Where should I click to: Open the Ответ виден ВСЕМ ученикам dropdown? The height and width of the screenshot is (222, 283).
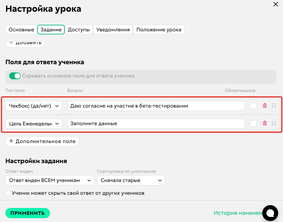click(x=50, y=180)
